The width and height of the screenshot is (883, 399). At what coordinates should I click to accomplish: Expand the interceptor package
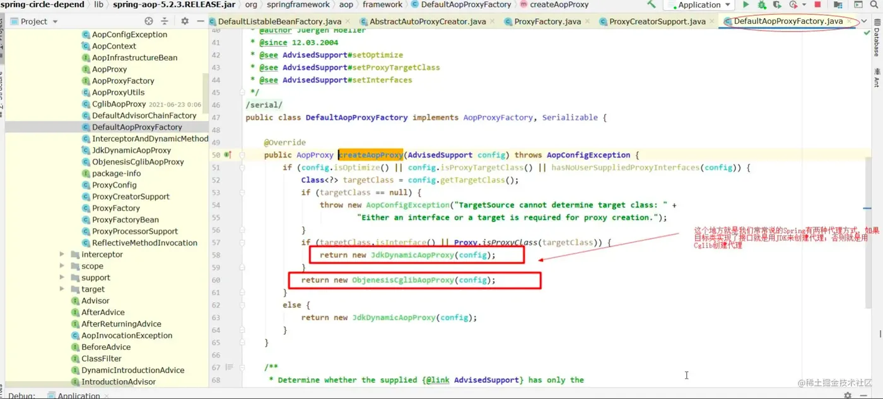pyautogui.click(x=62, y=254)
